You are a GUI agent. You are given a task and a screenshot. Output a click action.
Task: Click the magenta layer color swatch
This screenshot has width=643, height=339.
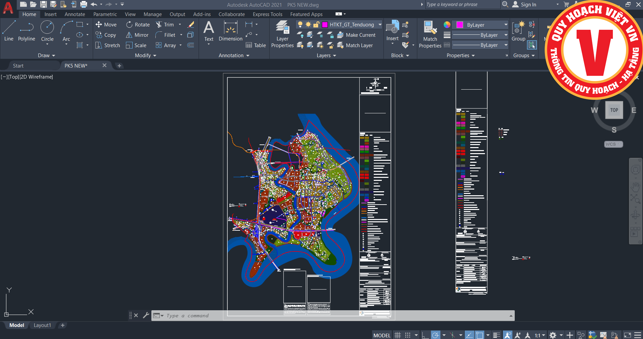325,24
